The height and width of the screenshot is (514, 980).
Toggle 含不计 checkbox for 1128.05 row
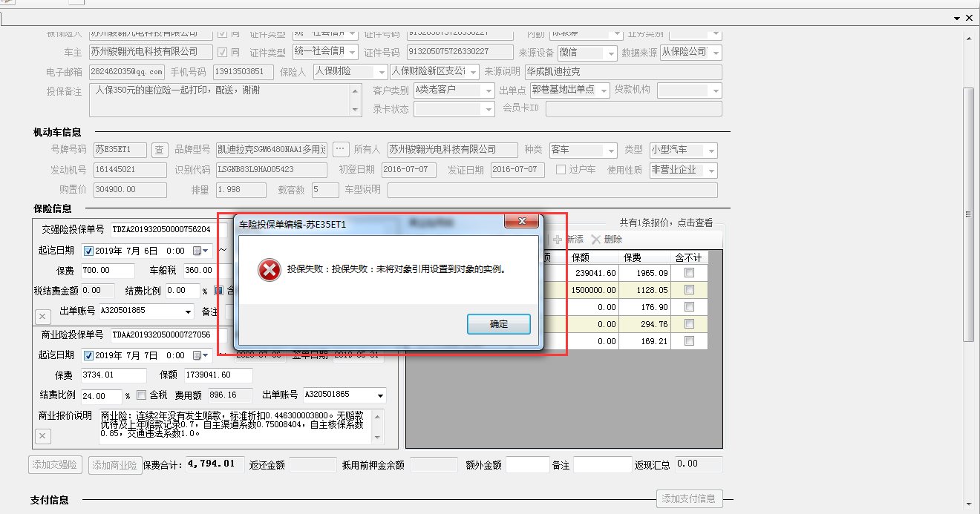pos(690,290)
